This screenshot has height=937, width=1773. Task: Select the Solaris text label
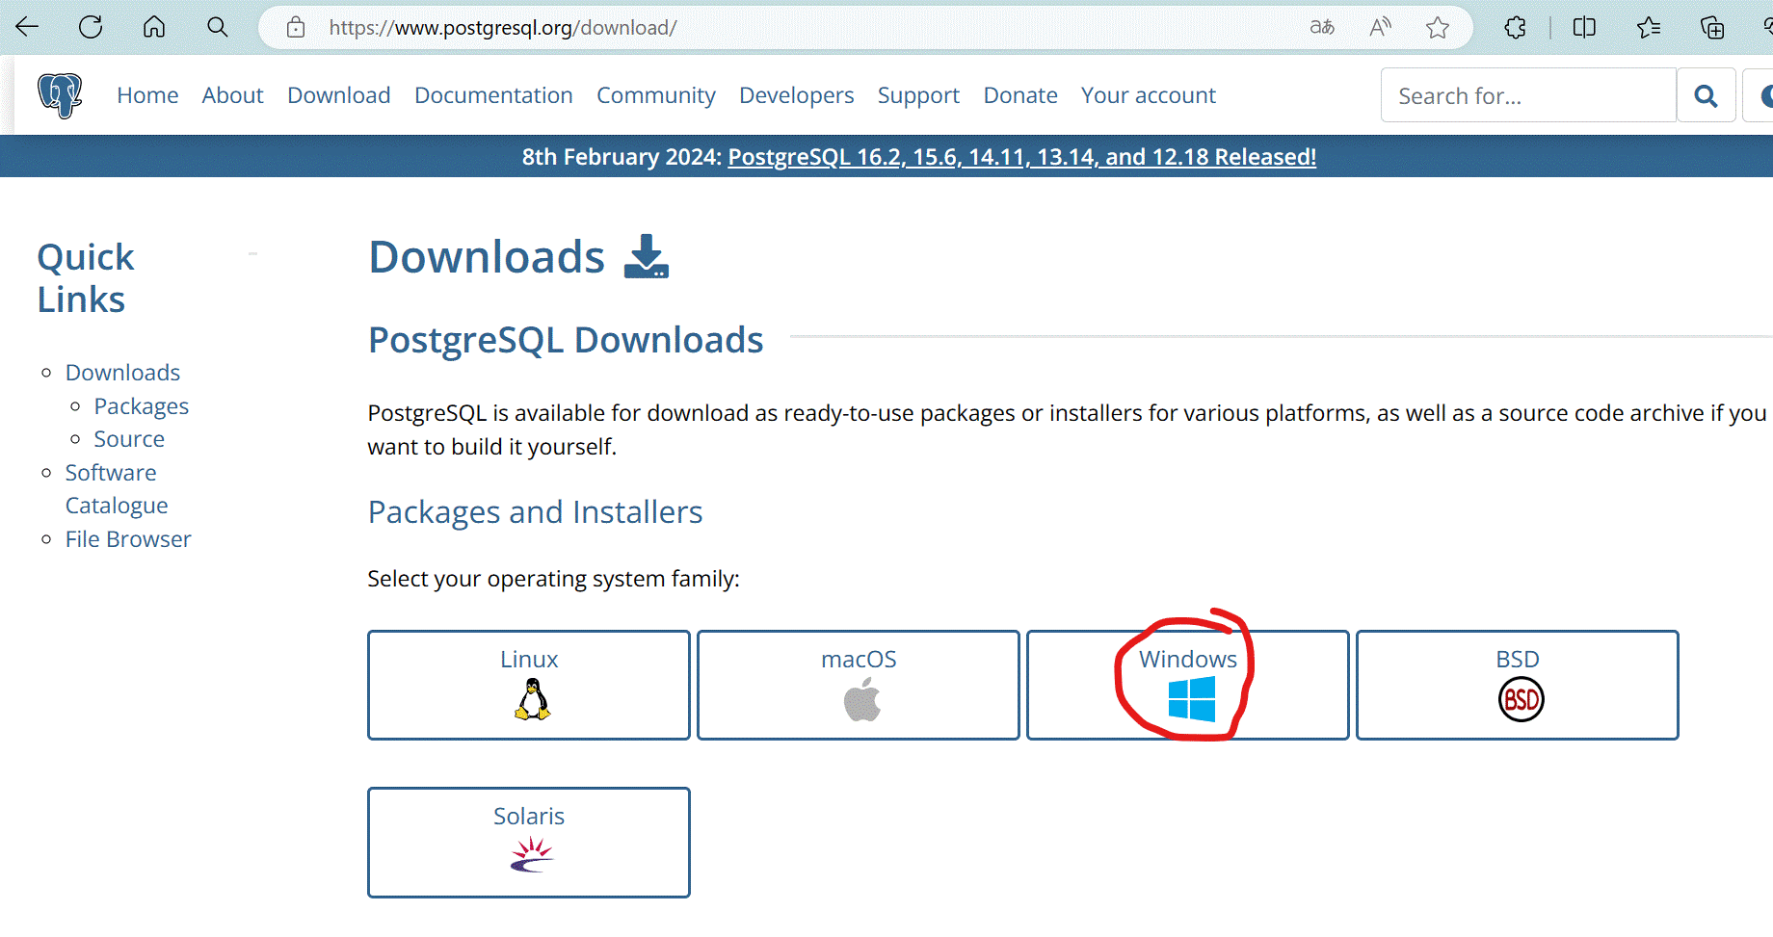tap(529, 817)
